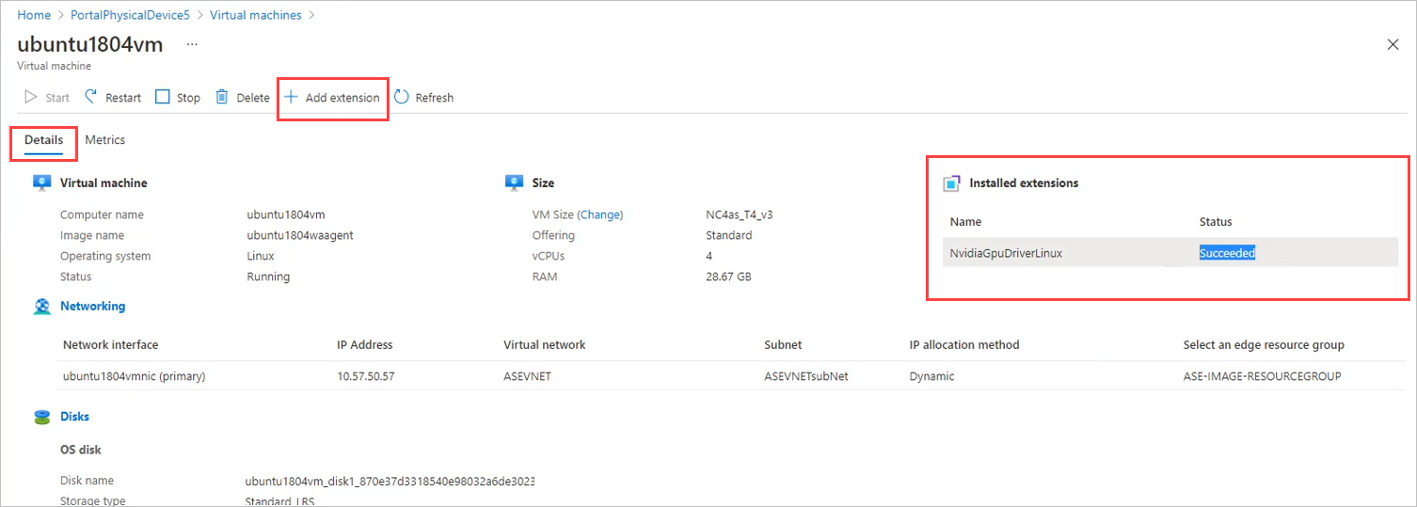Select the ubuntu1804vmnic (primary) network interface
Screen dimensions: 1417x507
point(134,376)
